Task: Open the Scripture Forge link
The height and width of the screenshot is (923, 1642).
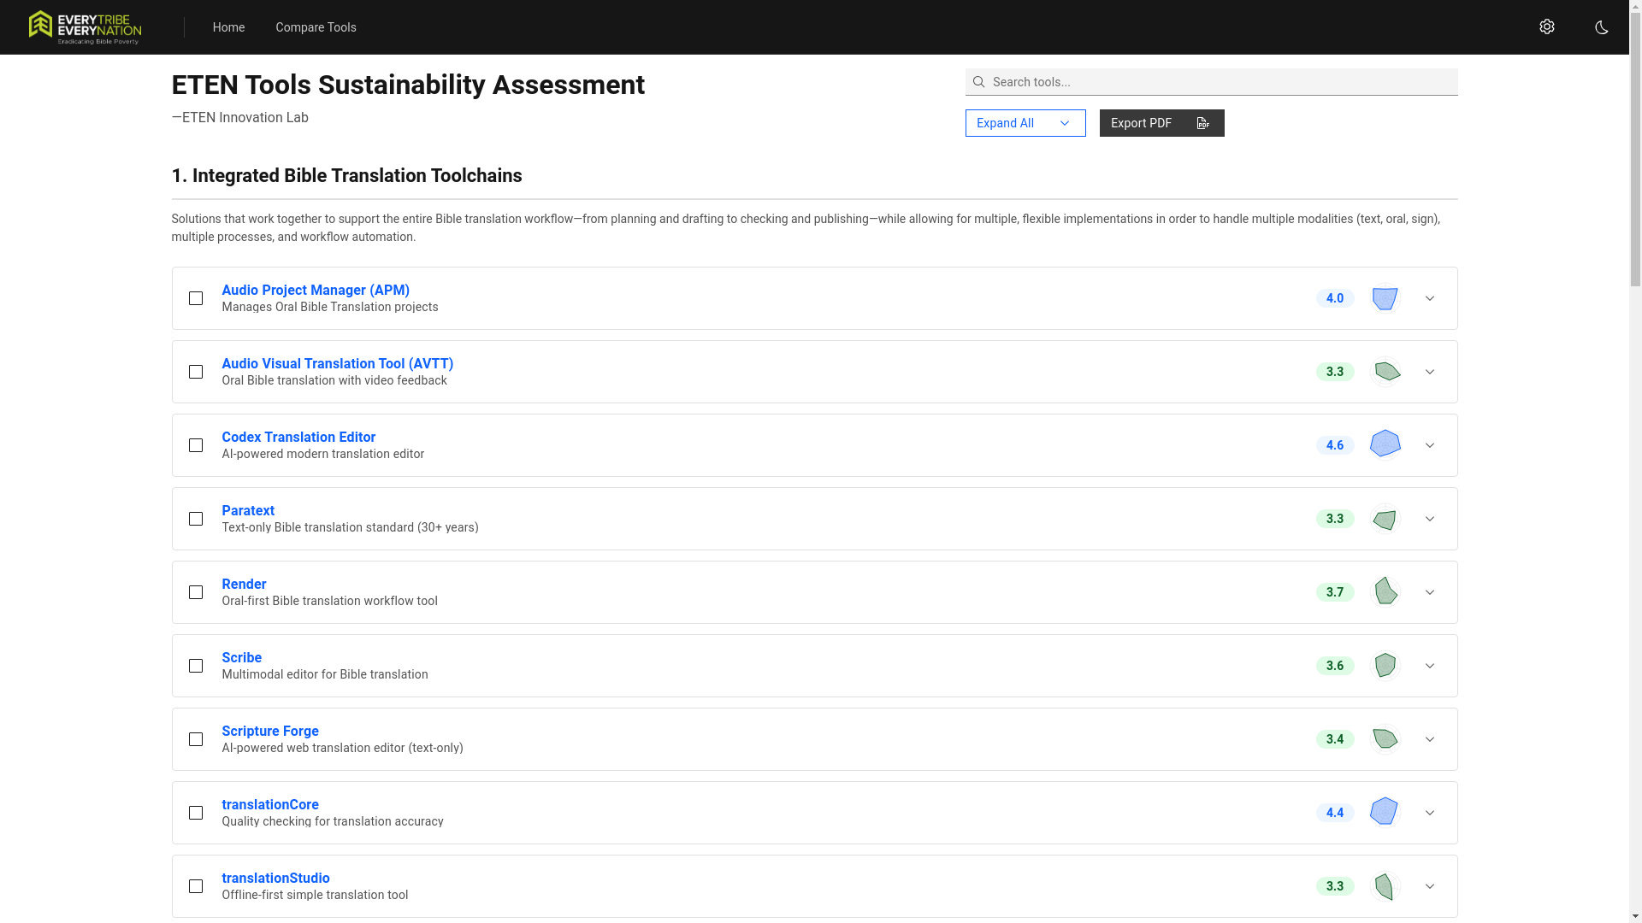Action: pos(270,732)
